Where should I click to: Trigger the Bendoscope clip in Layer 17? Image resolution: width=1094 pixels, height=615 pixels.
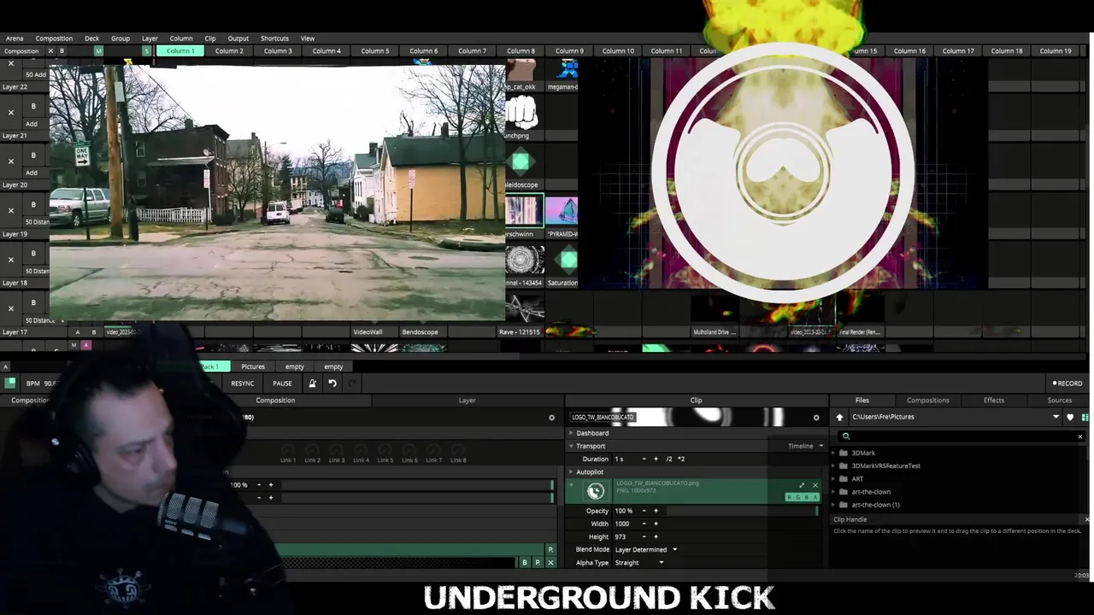tap(420, 332)
